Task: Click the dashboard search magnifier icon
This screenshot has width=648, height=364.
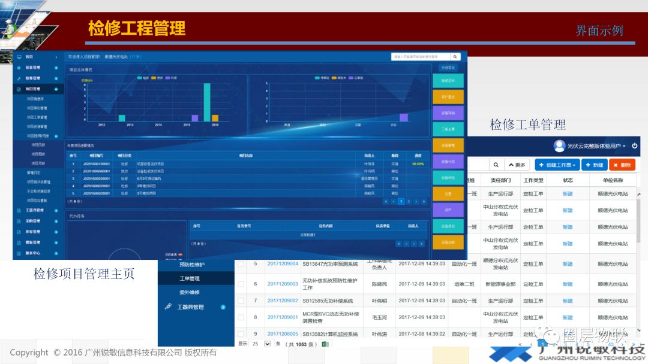Action: click(x=455, y=57)
